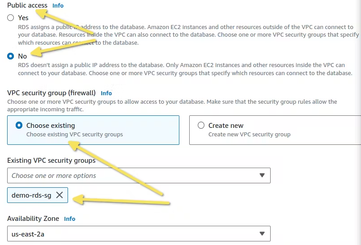This screenshot has height=245, width=361.
Task: Click the No label under Public access
Action: pos(22,56)
